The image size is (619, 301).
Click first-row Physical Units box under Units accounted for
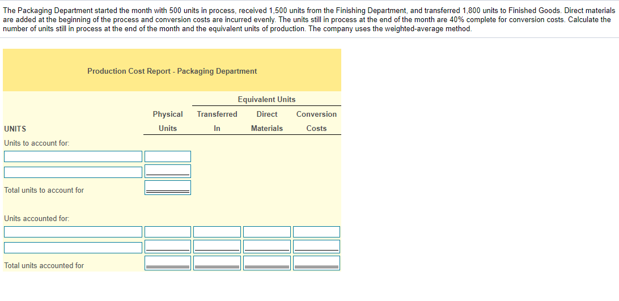(x=168, y=232)
